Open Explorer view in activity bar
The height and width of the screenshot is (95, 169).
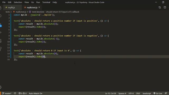(x=1, y=8)
